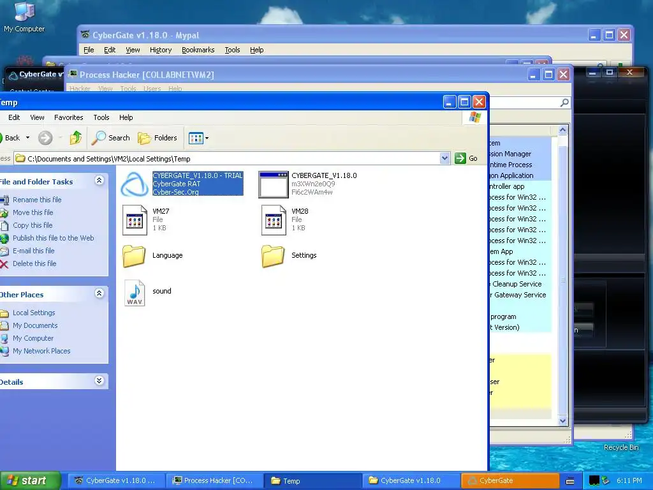
Task: Click the black system tray icon
Action: click(x=594, y=481)
